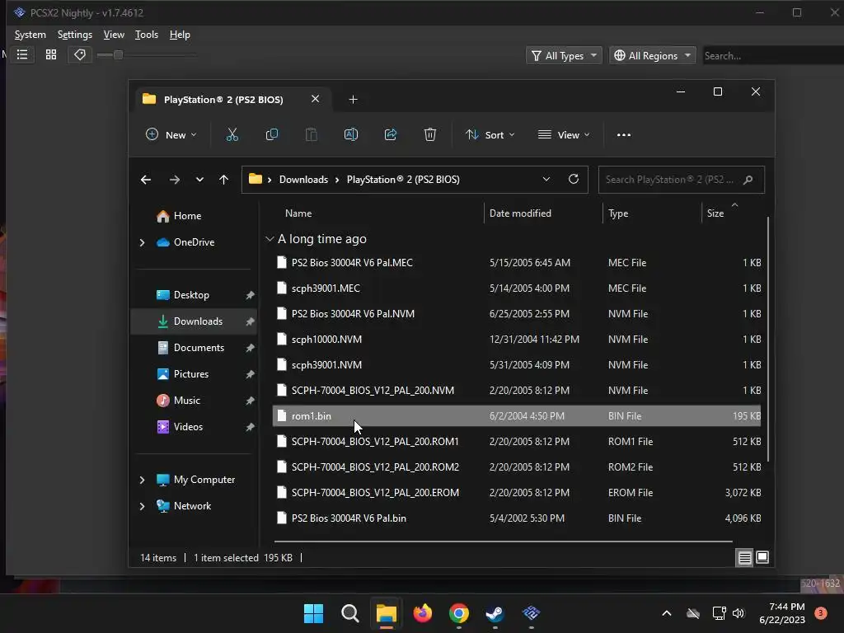Click the Paste clipboard icon

311,134
